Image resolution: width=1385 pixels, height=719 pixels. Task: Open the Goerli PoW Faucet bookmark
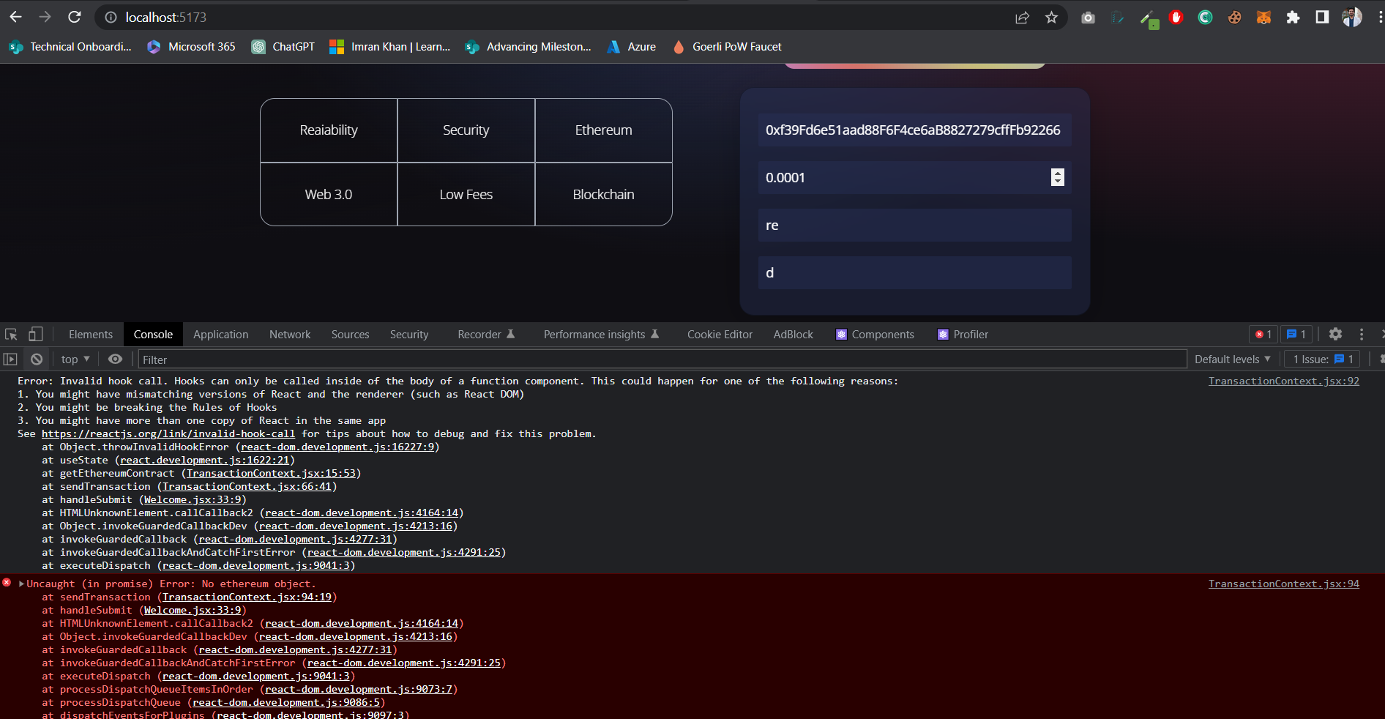point(727,47)
